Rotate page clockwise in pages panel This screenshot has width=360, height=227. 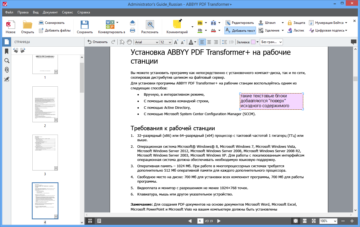click(x=23, y=50)
